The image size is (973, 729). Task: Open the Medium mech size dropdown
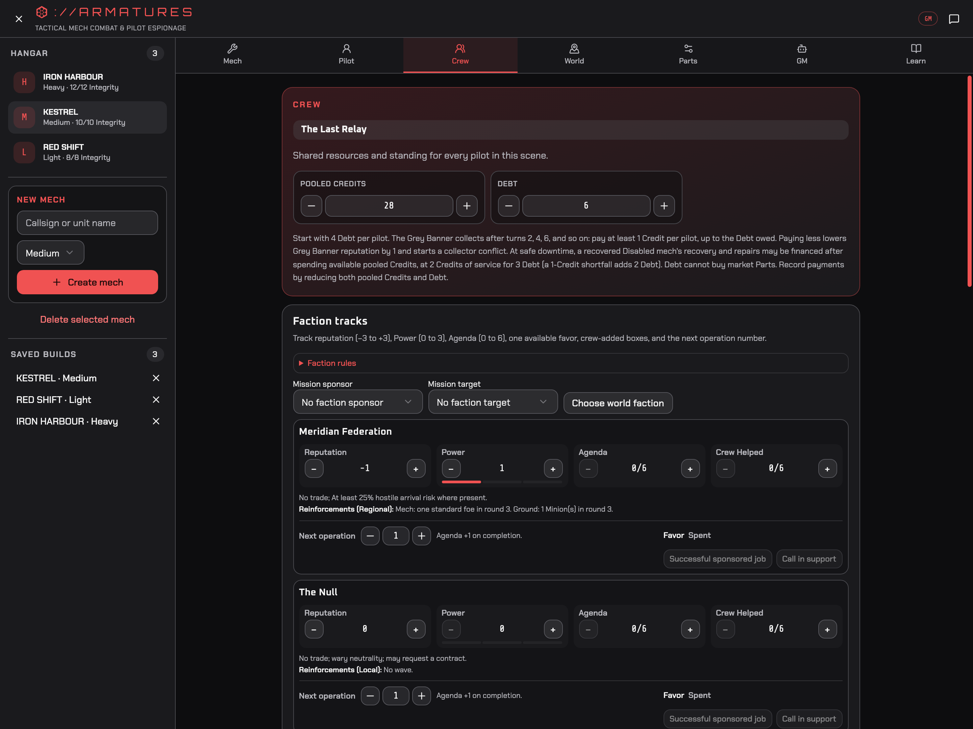click(x=51, y=253)
